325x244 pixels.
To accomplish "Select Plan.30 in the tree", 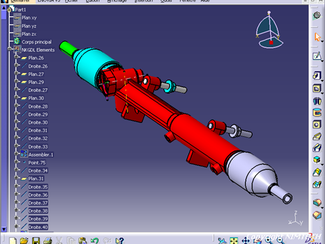I will coord(36,98).
